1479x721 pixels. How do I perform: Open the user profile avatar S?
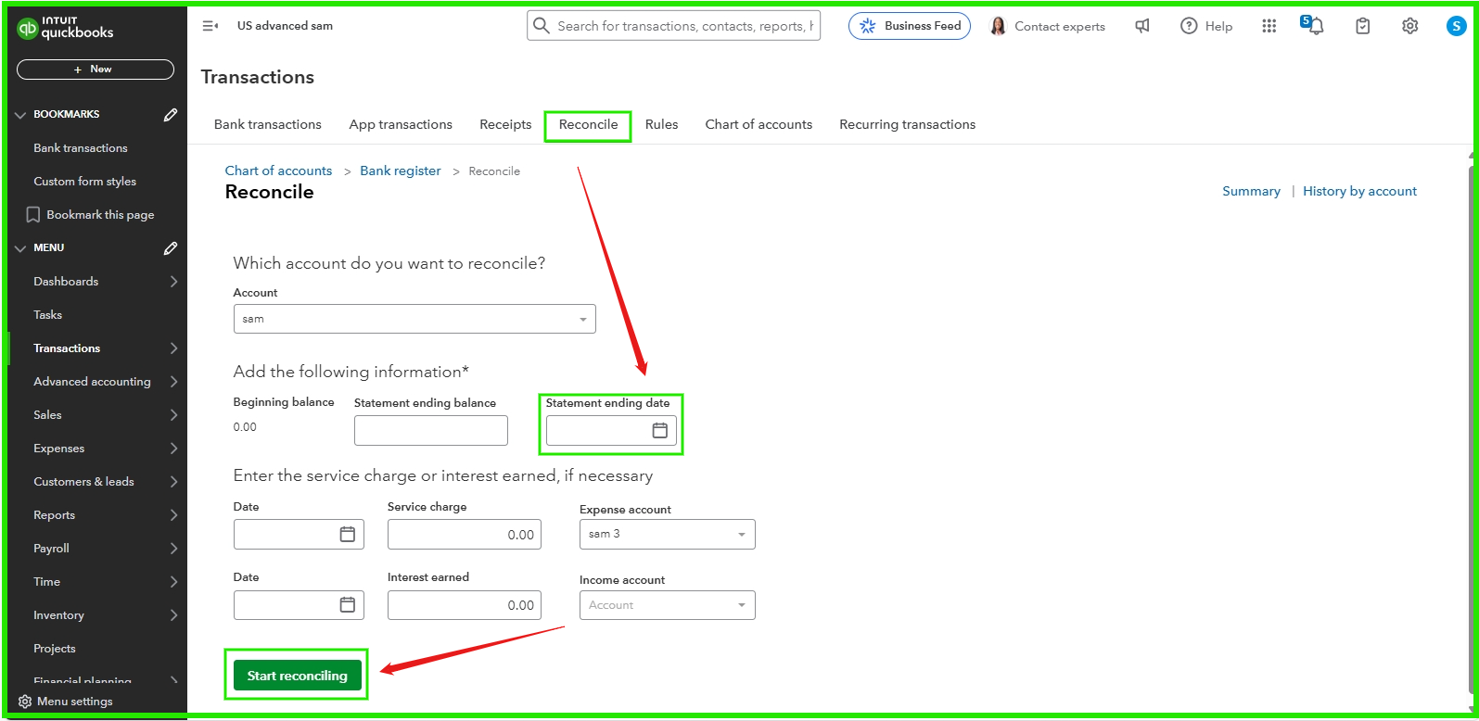(x=1457, y=26)
